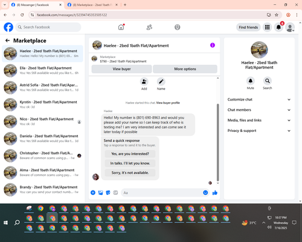Image resolution: width=302 pixels, height=242 pixels.
Task: Open Daniela's conversation
Action: pyautogui.click(x=42, y=139)
